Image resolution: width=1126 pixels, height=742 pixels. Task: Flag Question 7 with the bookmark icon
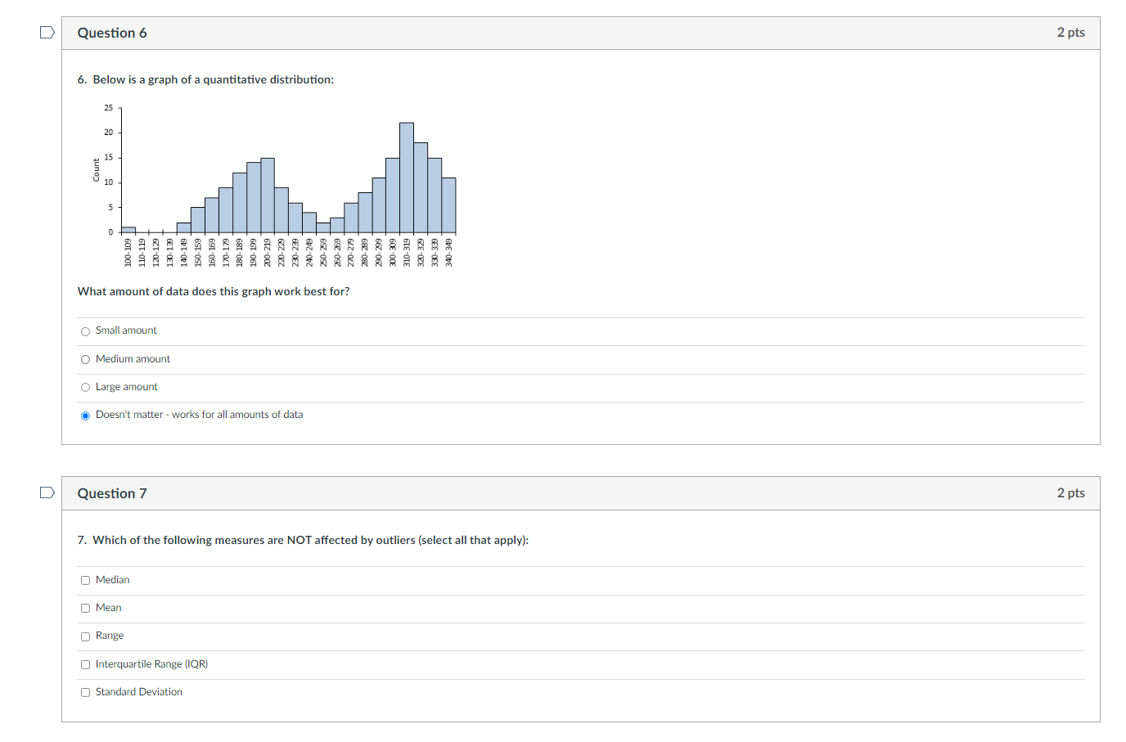pyautogui.click(x=47, y=492)
